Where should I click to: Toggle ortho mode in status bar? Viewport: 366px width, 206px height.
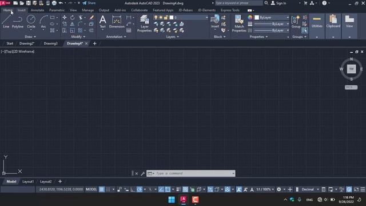point(133,189)
